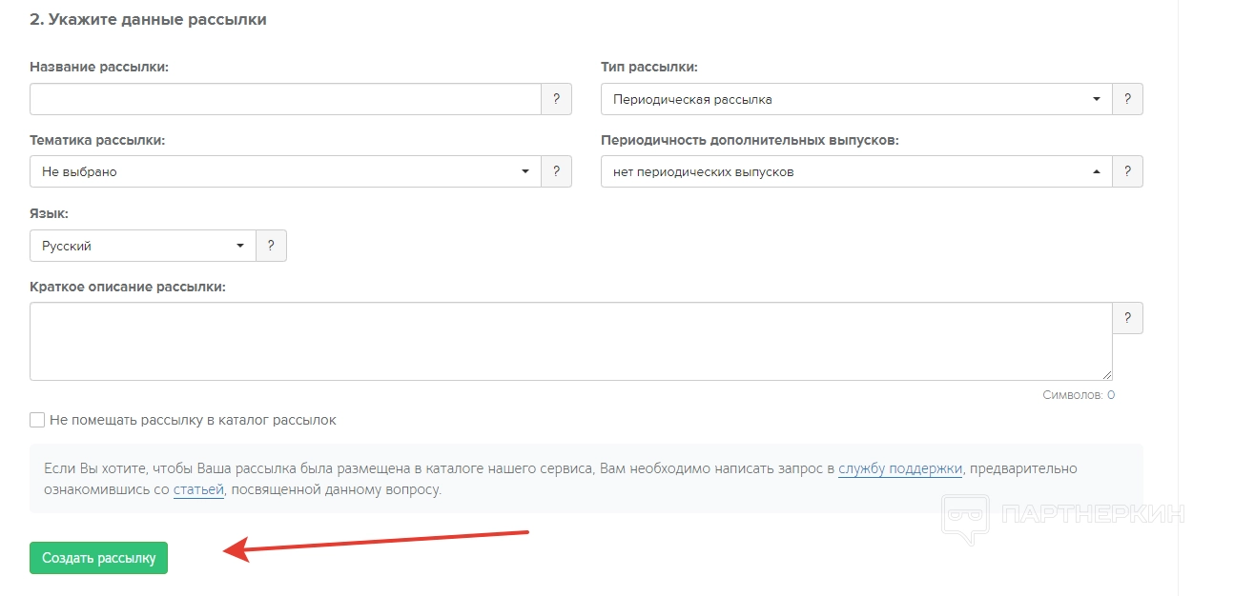Viewport: 1234px width, 596px height.
Task: Open the 'статьей' link
Action: (198, 490)
